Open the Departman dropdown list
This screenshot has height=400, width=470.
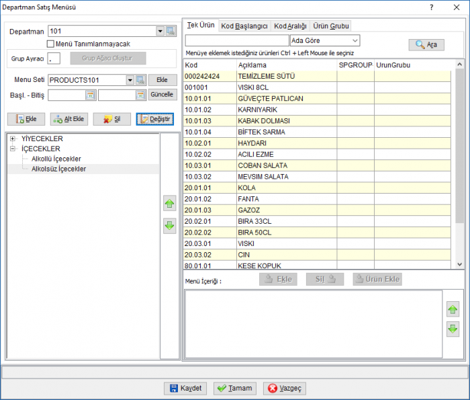[160, 31]
